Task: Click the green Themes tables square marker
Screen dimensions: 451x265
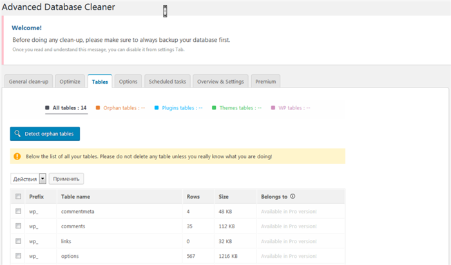Action: [214, 107]
